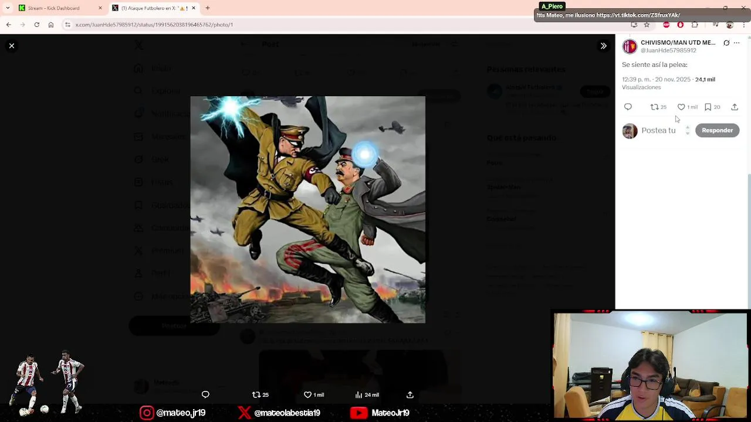Click the reply icon in the post sidebar
Viewport: 751px width, 422px height.
(x=628, y=107)
